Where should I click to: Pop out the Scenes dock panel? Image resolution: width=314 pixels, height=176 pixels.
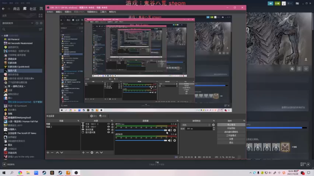tap(78, 121)
